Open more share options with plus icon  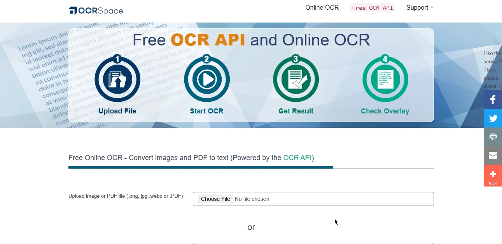pos(493,175)
